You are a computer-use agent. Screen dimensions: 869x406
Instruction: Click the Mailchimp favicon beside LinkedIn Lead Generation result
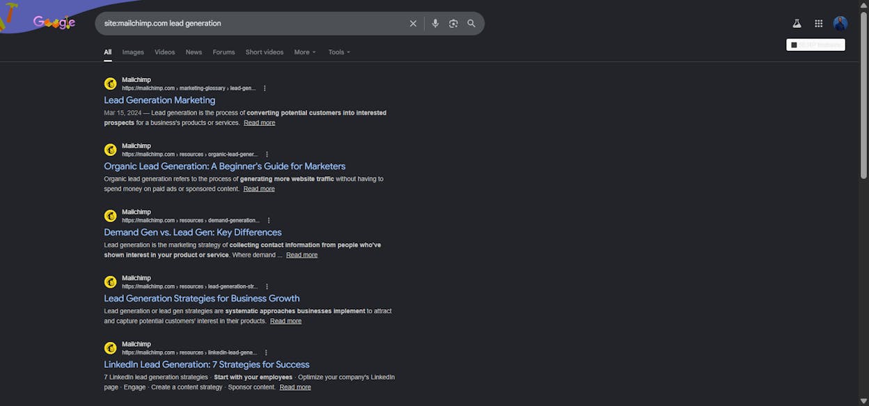(x=110, y=348)
